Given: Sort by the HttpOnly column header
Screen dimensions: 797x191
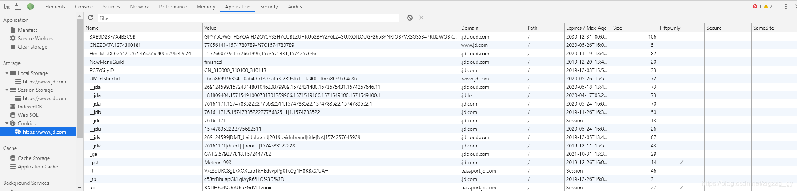Looking at the screenshot, I should 681,28.
